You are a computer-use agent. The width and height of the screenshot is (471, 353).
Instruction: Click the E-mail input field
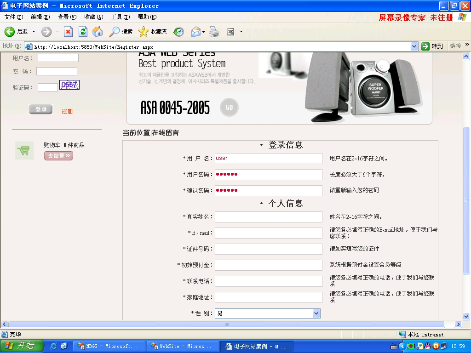tap(268, 233)
